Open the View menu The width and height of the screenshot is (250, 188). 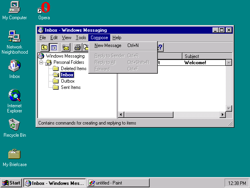[66, 38]
